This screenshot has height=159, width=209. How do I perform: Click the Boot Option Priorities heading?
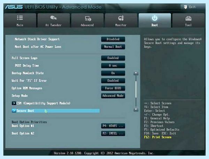(x=29, y=122)
